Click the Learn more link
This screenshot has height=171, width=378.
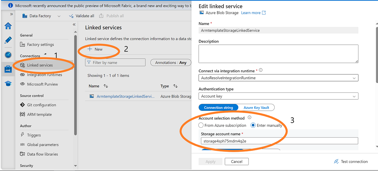[x=253, y=13]
